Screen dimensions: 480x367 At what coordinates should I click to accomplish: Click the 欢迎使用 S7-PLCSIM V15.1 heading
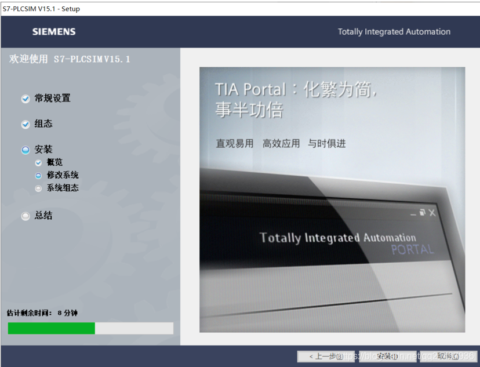(x=70, y=59)
